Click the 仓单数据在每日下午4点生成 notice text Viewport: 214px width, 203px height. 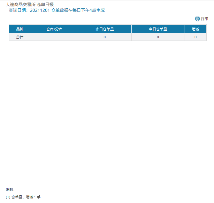[x=78, y=10]
